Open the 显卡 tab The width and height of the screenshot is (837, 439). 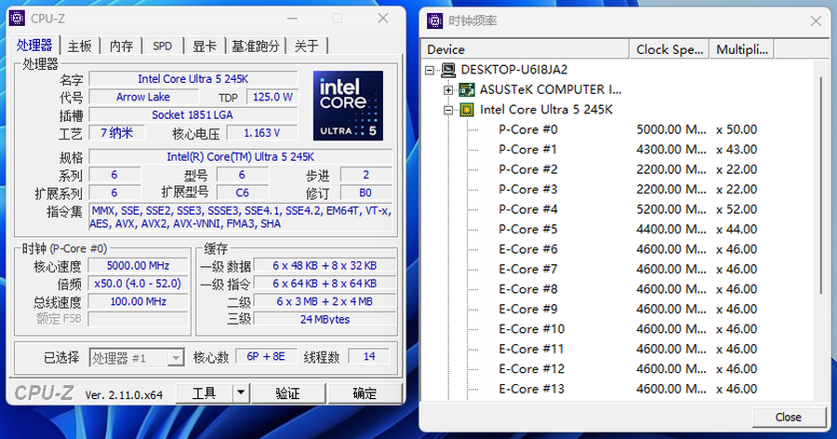point(205,46)
